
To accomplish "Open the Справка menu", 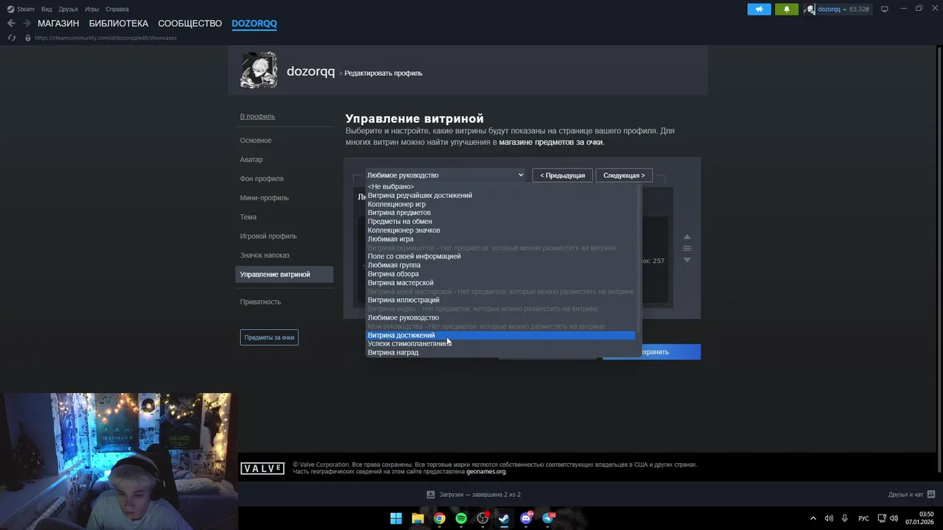I will pyautogui.click(x=117, y=9).
